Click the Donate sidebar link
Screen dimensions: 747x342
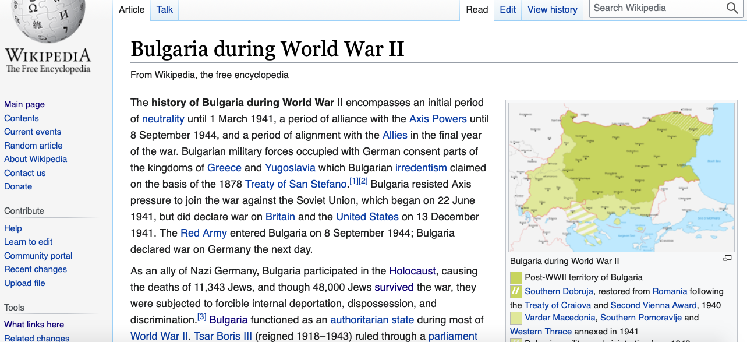click(18, 186)
